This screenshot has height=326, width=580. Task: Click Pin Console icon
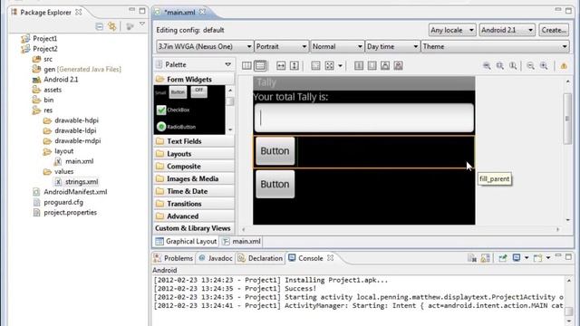(503, 258)
